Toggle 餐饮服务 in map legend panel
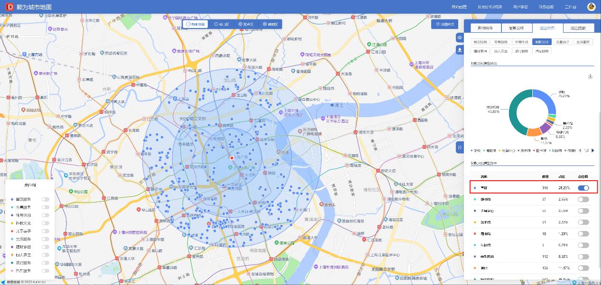The width and height of the screenshot is (601, 285). pos(46,200)
